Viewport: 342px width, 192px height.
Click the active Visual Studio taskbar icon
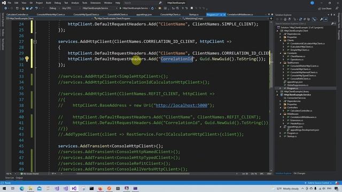pyautogui.click(x=74, y=188)
